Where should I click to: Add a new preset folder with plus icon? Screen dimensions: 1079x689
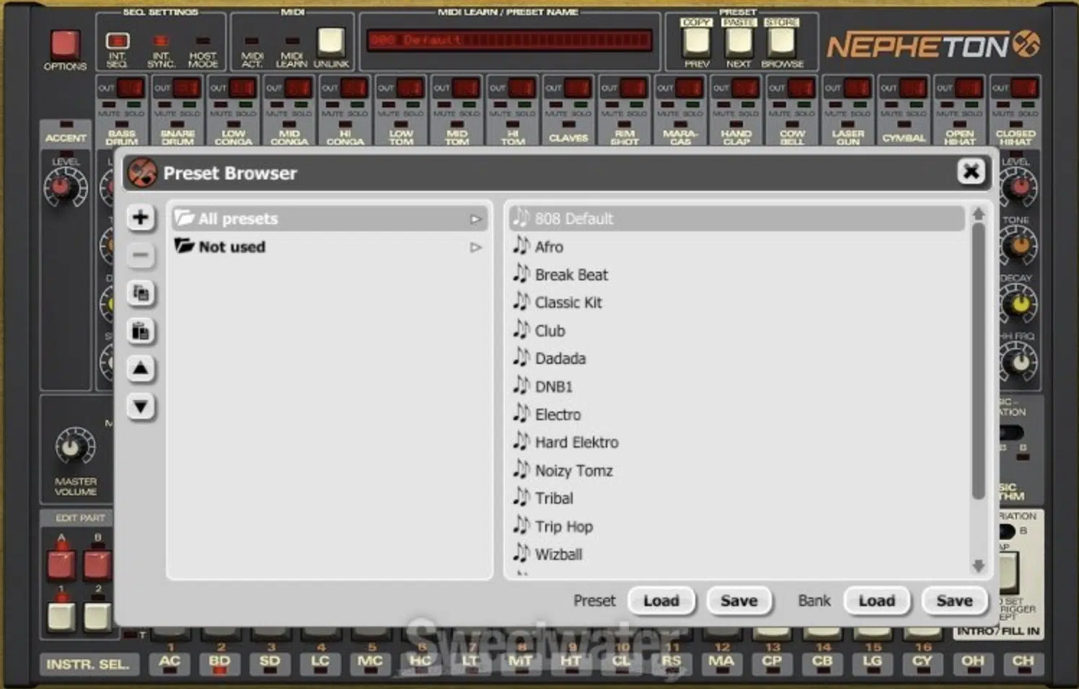coord(141,218)
